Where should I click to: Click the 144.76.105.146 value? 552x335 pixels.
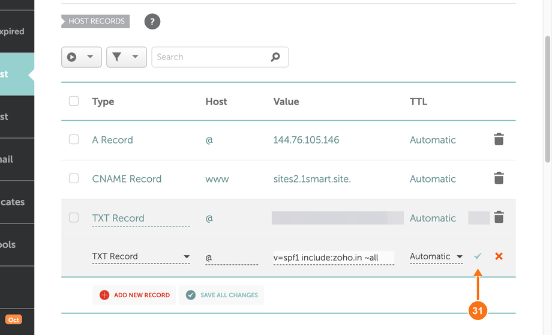[306, 140]
